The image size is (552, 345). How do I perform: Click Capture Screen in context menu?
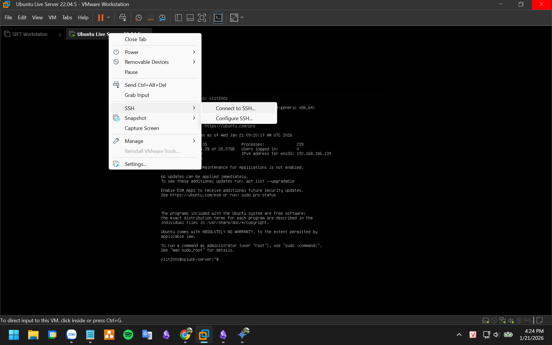click(142, 128)
